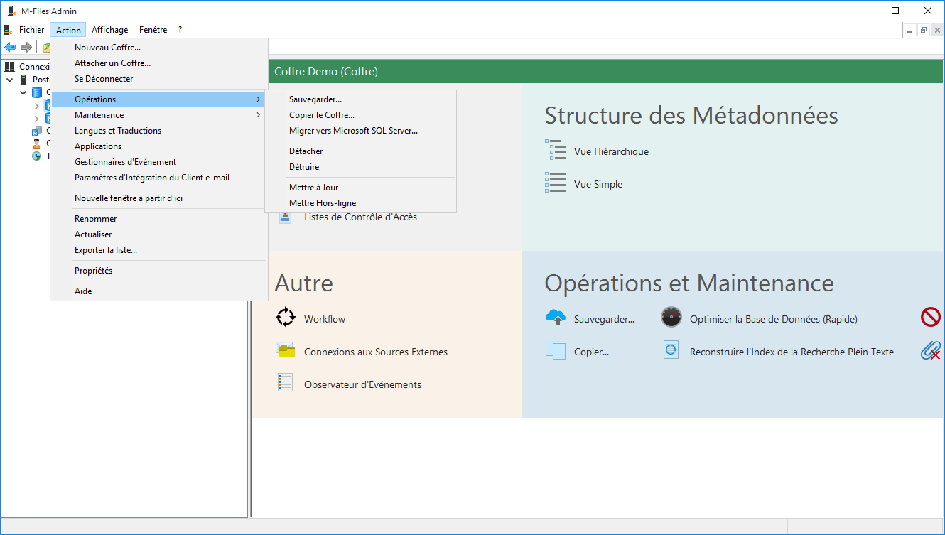Image resolution: width=945 pixels, height=535 pixels.
Task: Click the cloud Sauvegarder icon
Action: tap(555, 318)
